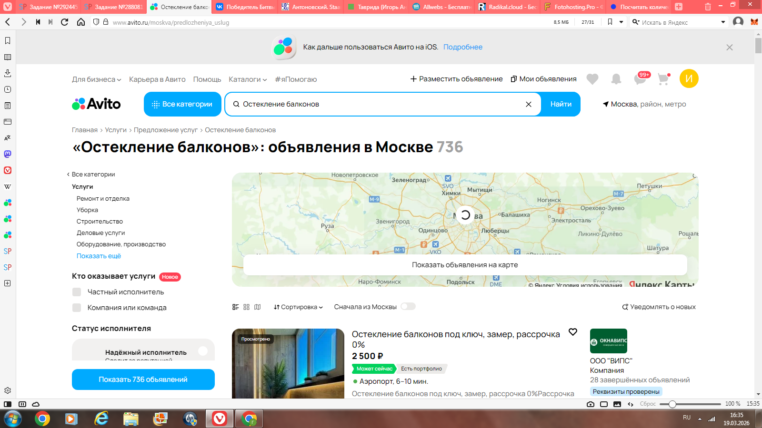Switch to the Allwebs tab
762x428 pixels.
pos(441,7)
